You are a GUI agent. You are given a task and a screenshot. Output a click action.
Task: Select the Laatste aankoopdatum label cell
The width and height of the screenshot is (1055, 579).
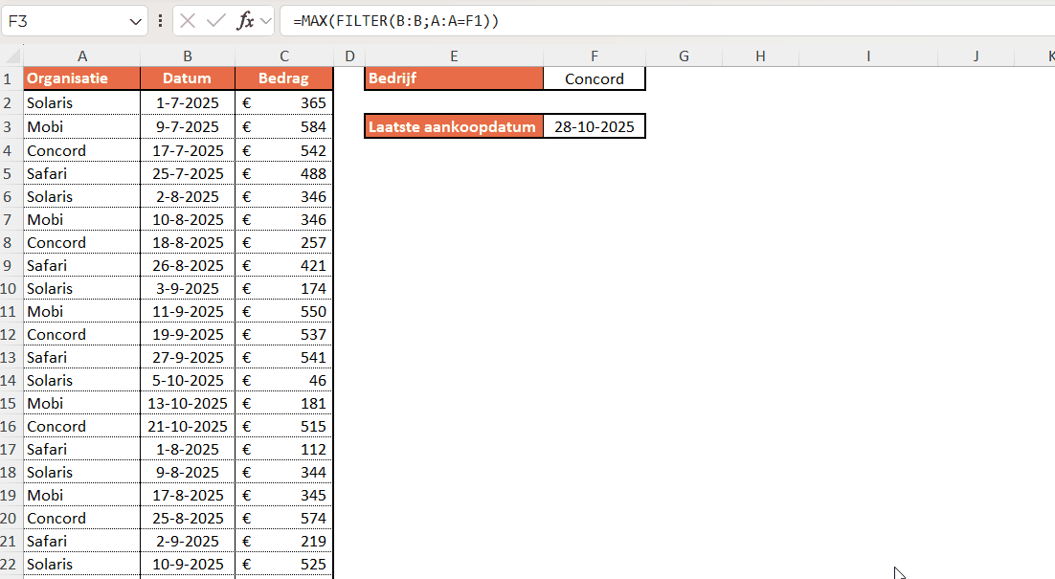454,126
